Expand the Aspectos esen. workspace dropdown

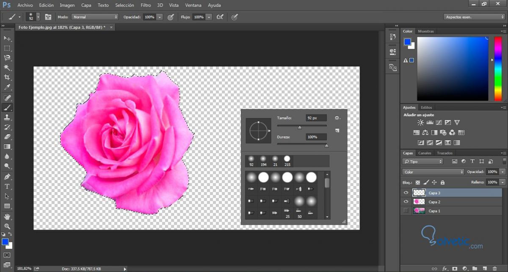point(474,17)
